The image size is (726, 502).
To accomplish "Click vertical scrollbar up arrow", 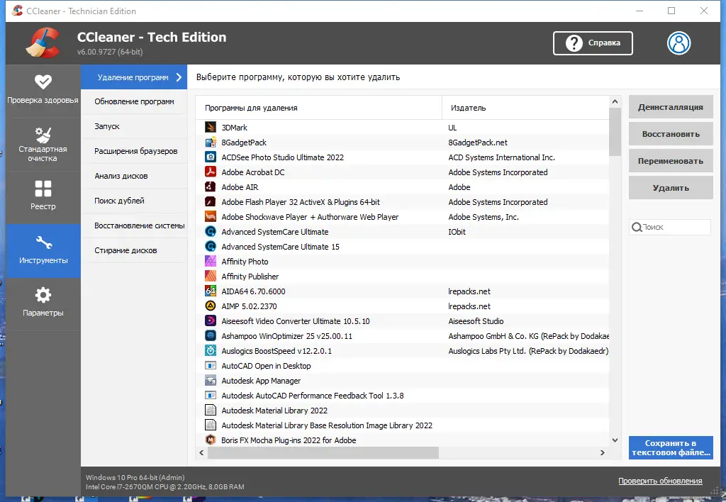I will [615, 101].
